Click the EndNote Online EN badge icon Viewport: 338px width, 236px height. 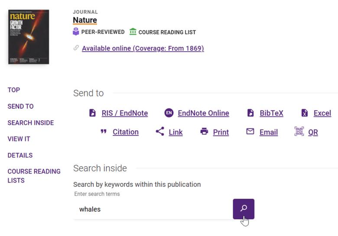point(169,113)
